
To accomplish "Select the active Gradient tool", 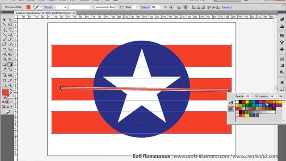I will tap(10, 64).
